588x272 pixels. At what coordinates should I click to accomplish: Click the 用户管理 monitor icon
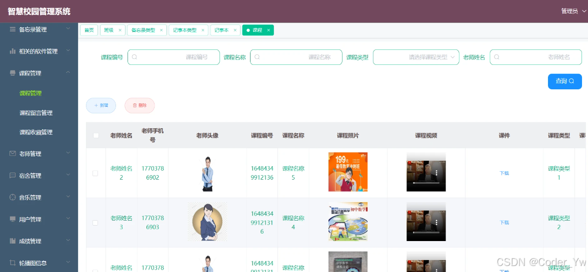click(x=13, y=219)
